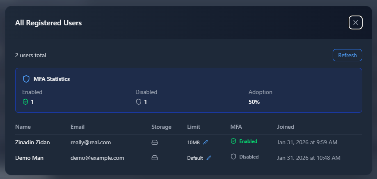Image resolution: width=377 pixels, height=179 pixels.
Task: Click the Name column header
Action: (23, 127)
